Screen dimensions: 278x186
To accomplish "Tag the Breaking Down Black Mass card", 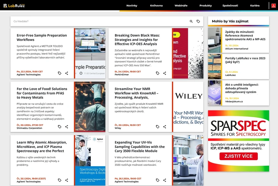I will [x=158, y=73].
